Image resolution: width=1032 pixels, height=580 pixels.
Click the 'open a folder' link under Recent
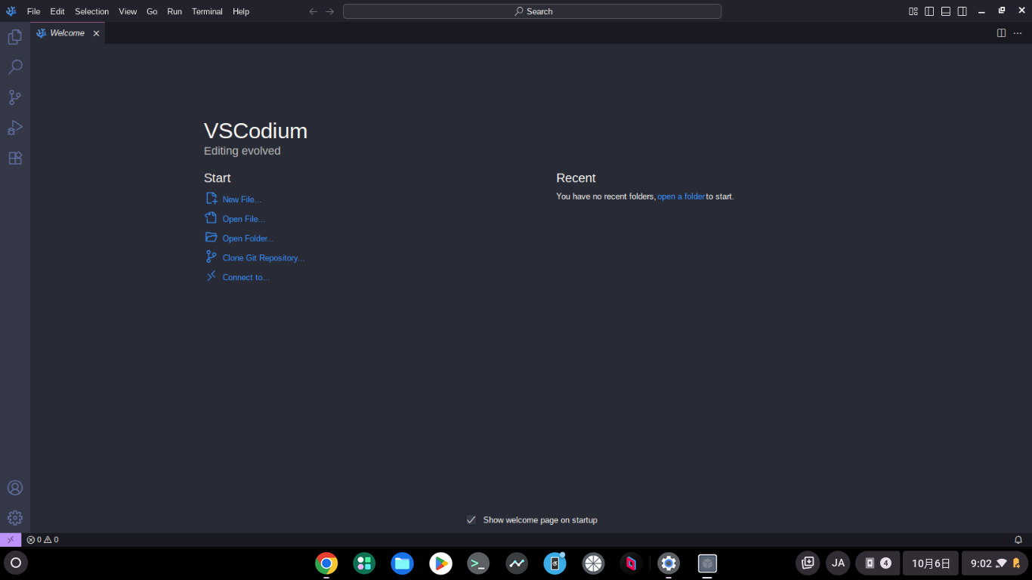tap(681, 196)
